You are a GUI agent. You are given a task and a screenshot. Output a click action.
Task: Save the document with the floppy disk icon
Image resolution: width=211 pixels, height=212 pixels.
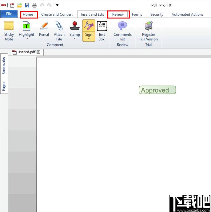point(27,5)
